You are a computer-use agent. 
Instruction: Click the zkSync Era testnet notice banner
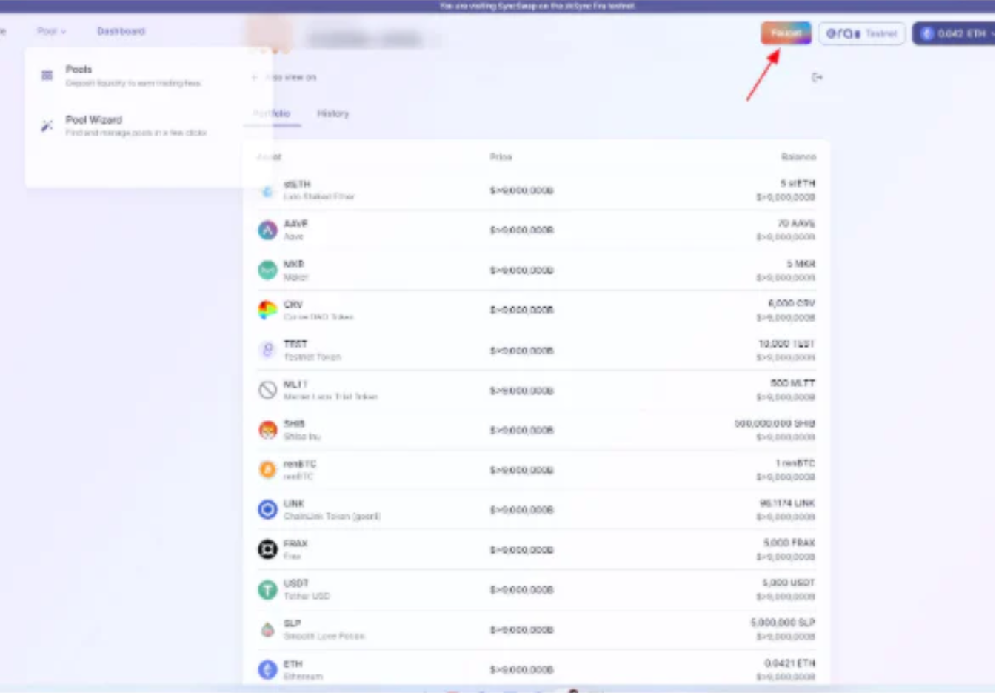(498, 6)
